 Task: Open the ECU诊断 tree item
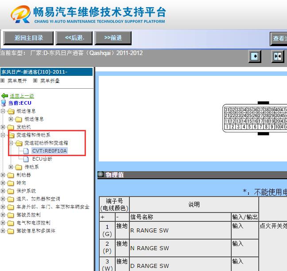click(x=42, y=159)
